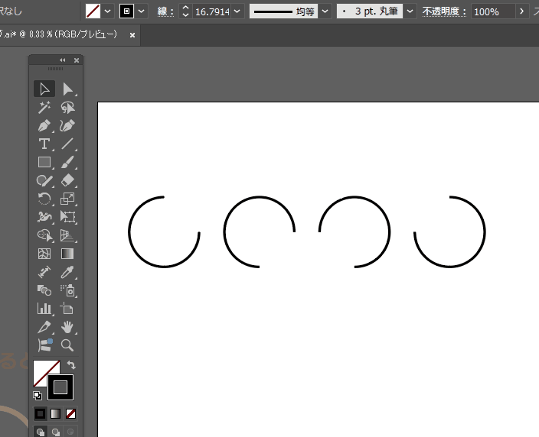This screenshot has width=539, height=437.
Task: Select the Pen tool
Action: pos(44,125)
